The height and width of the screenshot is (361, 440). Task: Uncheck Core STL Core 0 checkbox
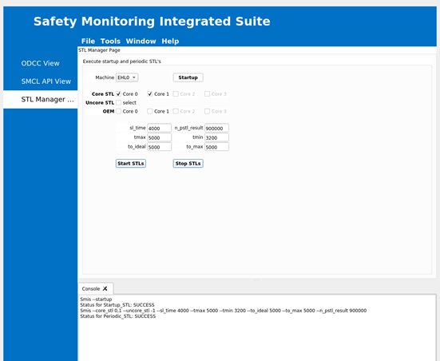tap(119, 93)
